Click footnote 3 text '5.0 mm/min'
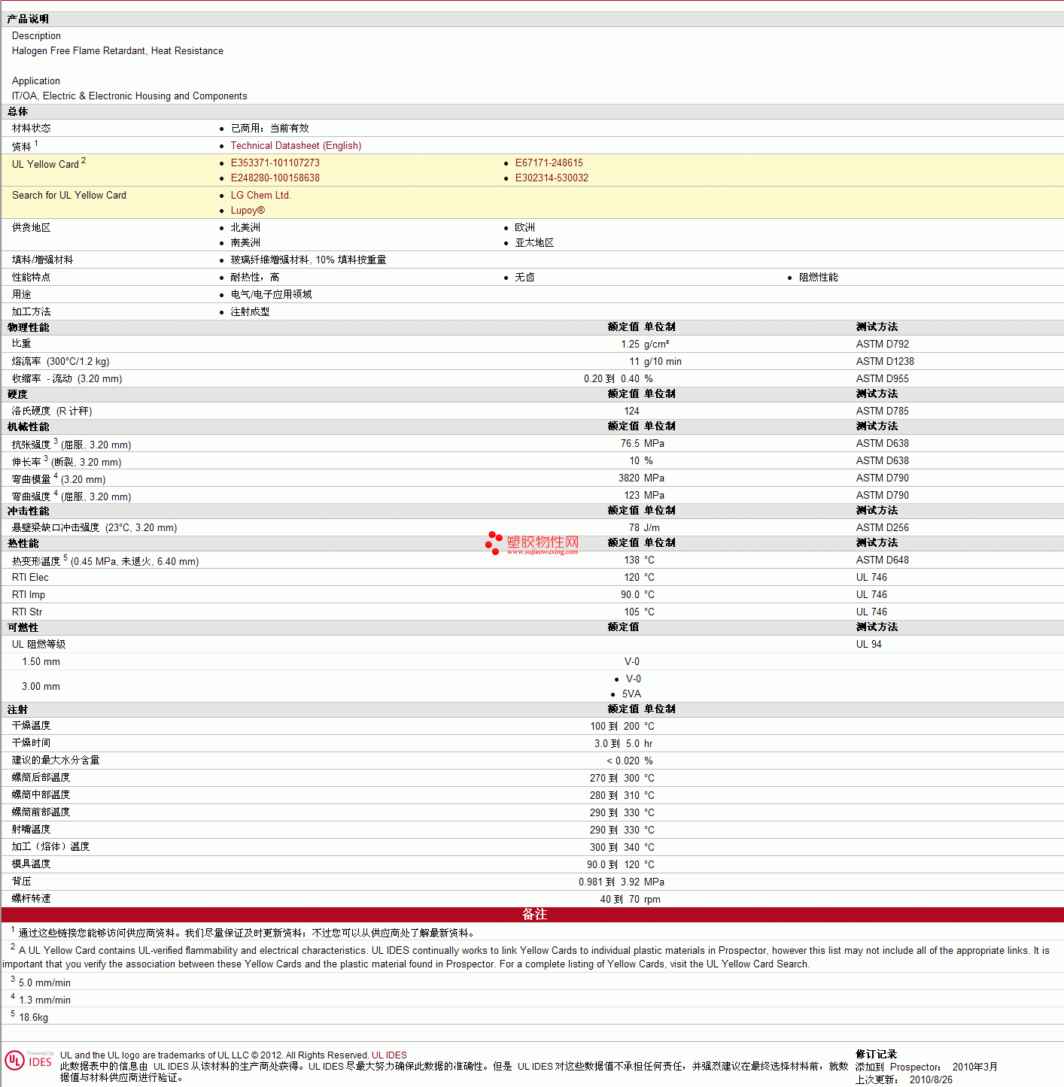1064x1087 pixels. coord(44,983)
